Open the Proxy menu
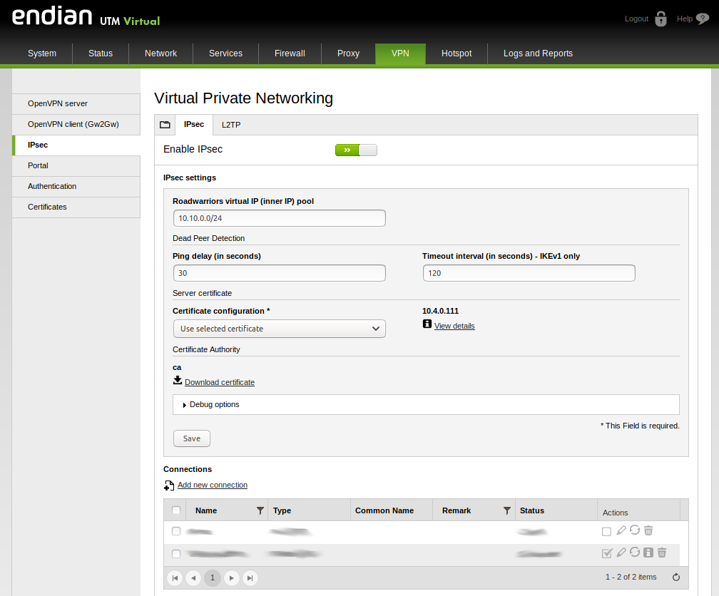Screen dimensions: 719x596 (x=349, y=53)
